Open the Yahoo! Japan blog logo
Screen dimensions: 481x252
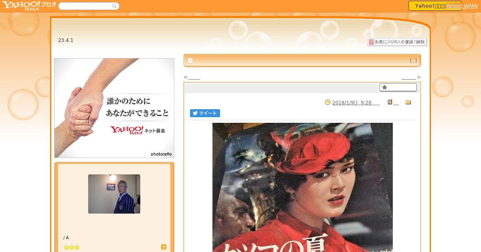click(x=28, y=6)
